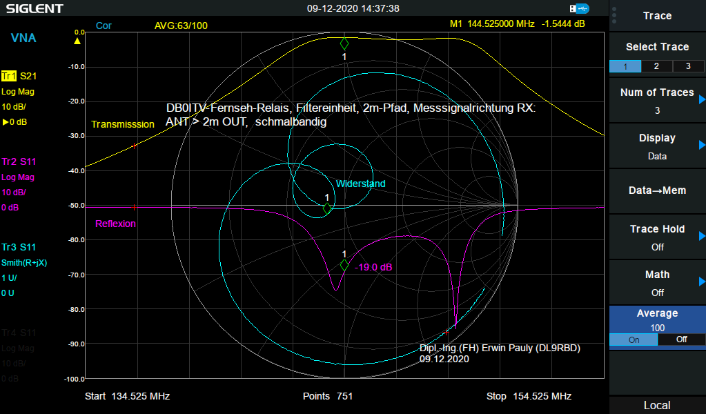Click the Cor correction status indicator

coord(104,26)
